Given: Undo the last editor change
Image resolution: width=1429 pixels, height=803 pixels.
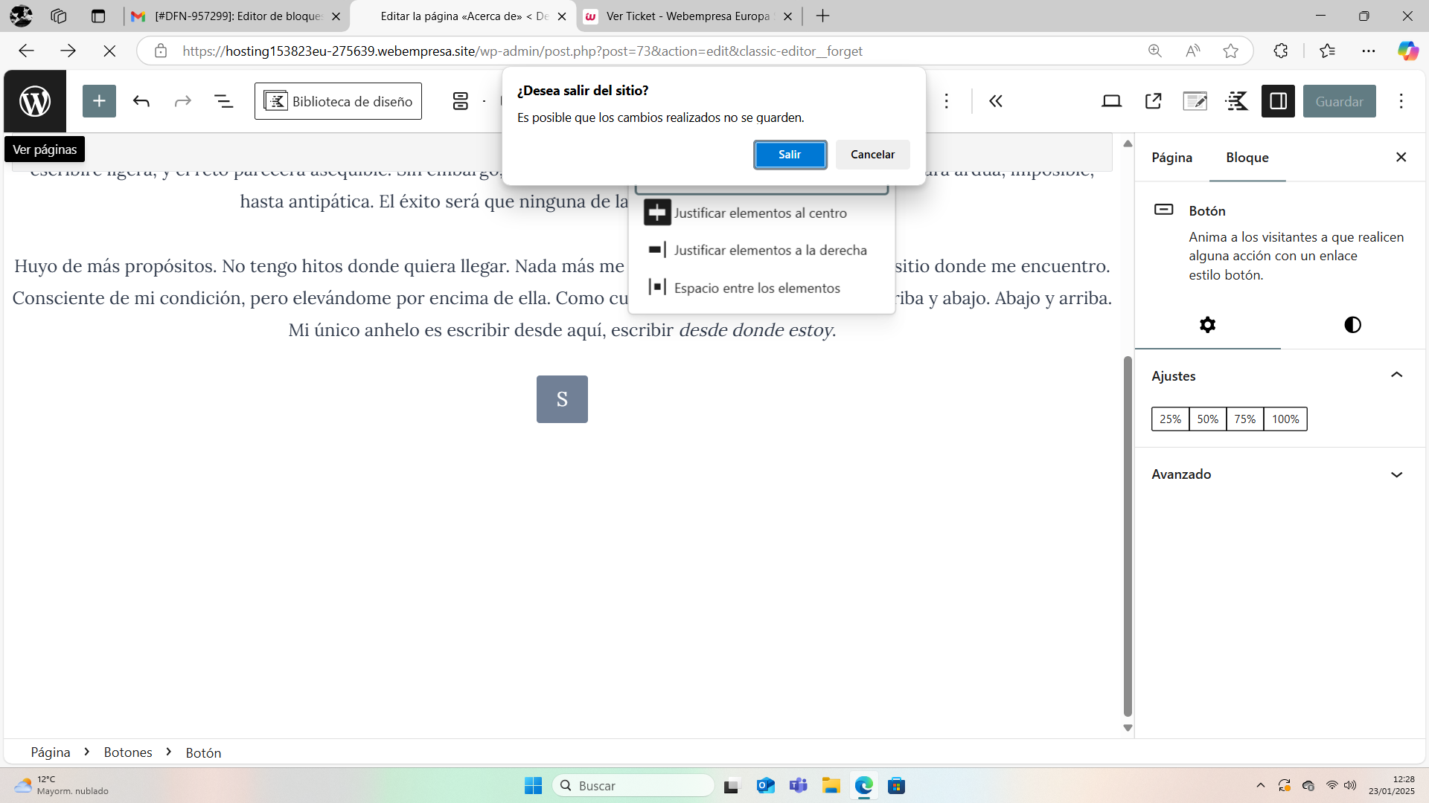Looking at the screenshot, I should coord(141,101).
